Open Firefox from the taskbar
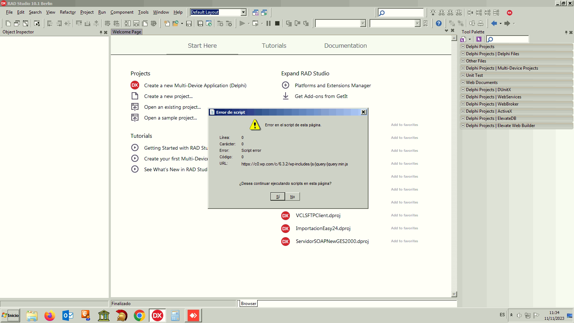574x323 pixels. point(50,316)
